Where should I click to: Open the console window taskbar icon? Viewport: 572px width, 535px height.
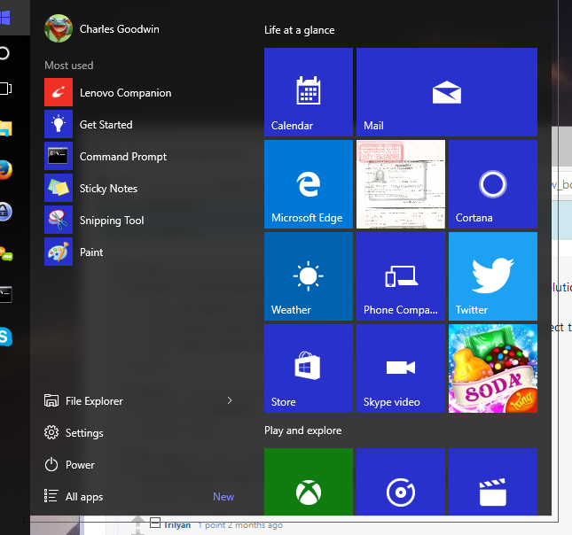click(x=5, y=294)
